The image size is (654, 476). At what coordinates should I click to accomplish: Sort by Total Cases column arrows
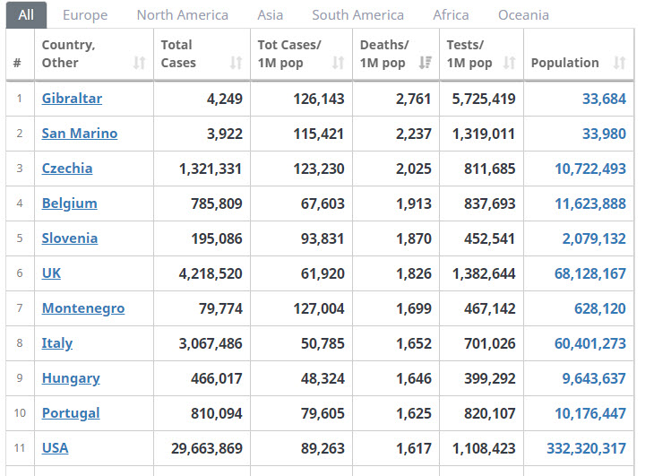point(237,63)
